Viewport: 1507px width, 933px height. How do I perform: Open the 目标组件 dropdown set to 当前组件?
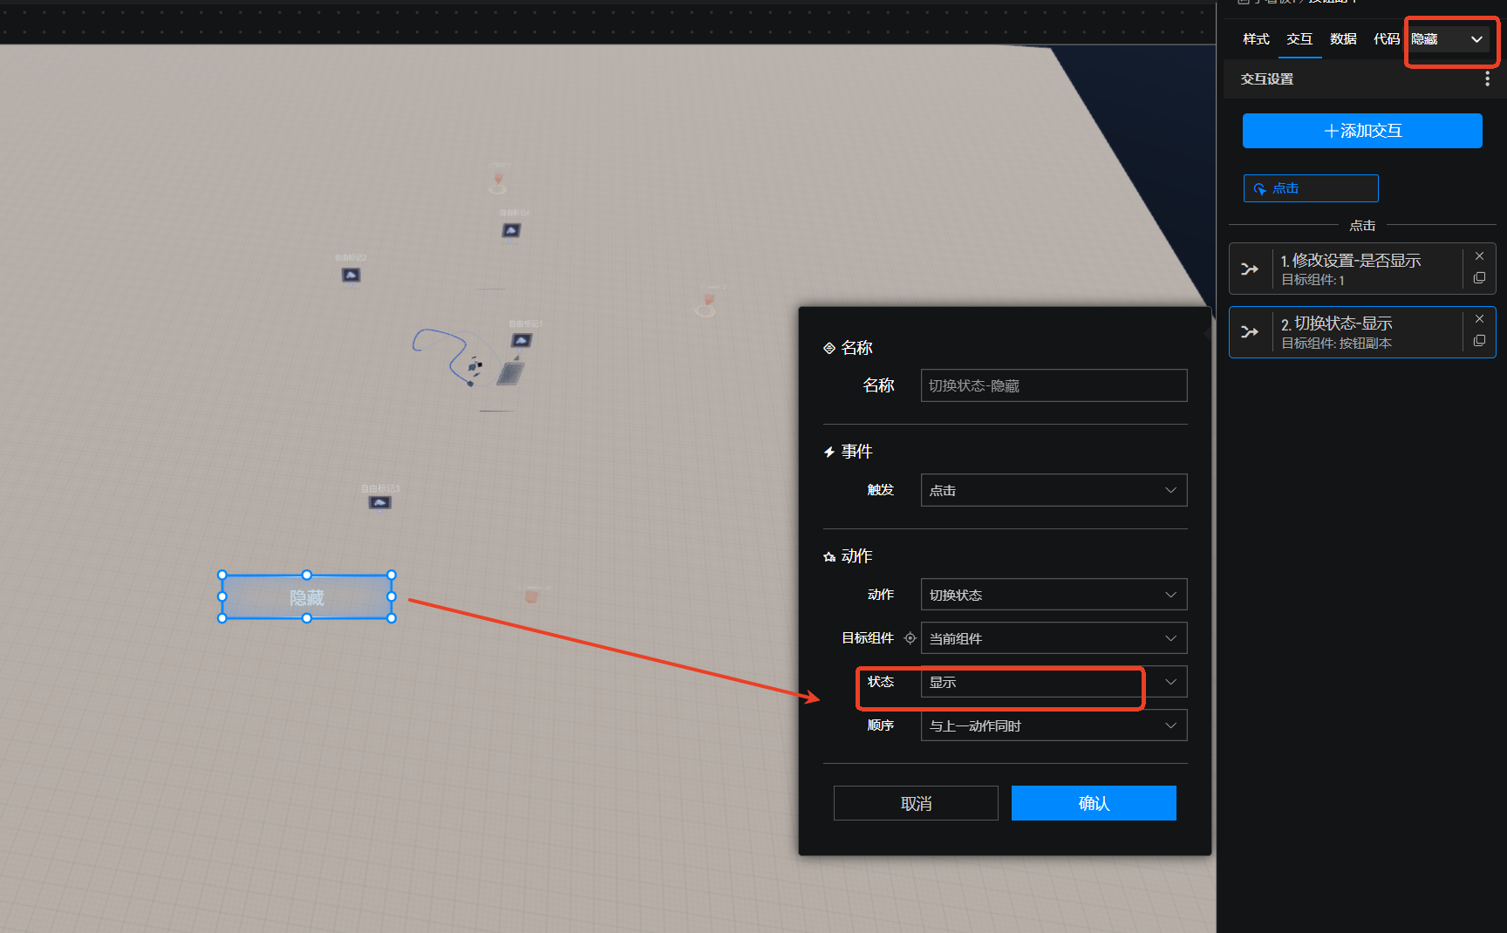click(x=1054, y=638)
